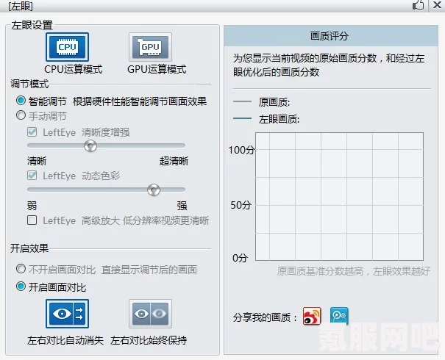Click 根据硬件性能智能调节画面效果 description

[140, 101]
